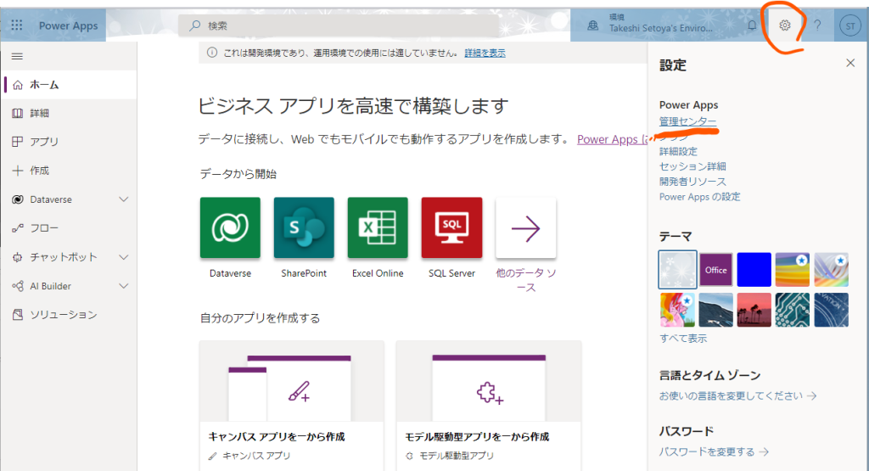Image resolution: width=869 pixels, height=471 pixels.
Task: Click the アプリ grid icon in sidebar
Action: click(x=18, y=141)
